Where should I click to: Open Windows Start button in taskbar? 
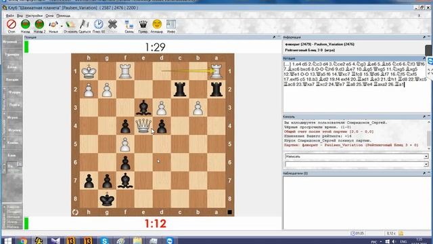7,241
